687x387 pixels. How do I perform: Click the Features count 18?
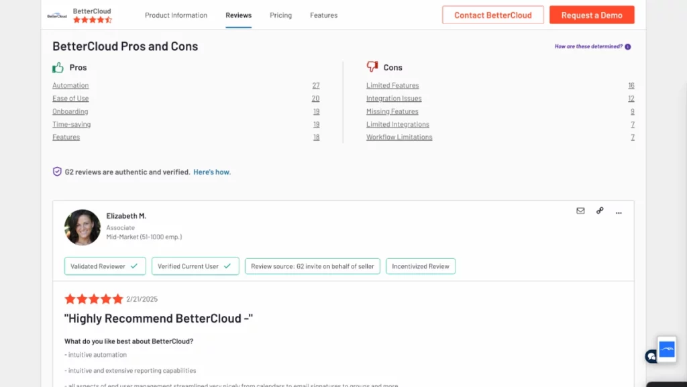(317, 137)
